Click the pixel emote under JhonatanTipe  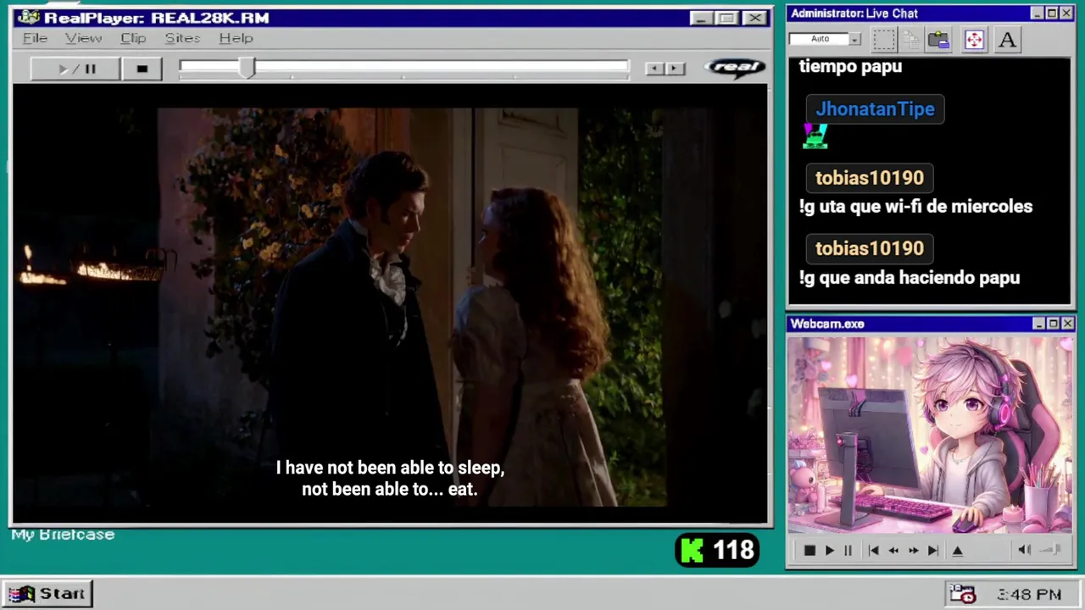pyautogui.click(x=815, y=136)
